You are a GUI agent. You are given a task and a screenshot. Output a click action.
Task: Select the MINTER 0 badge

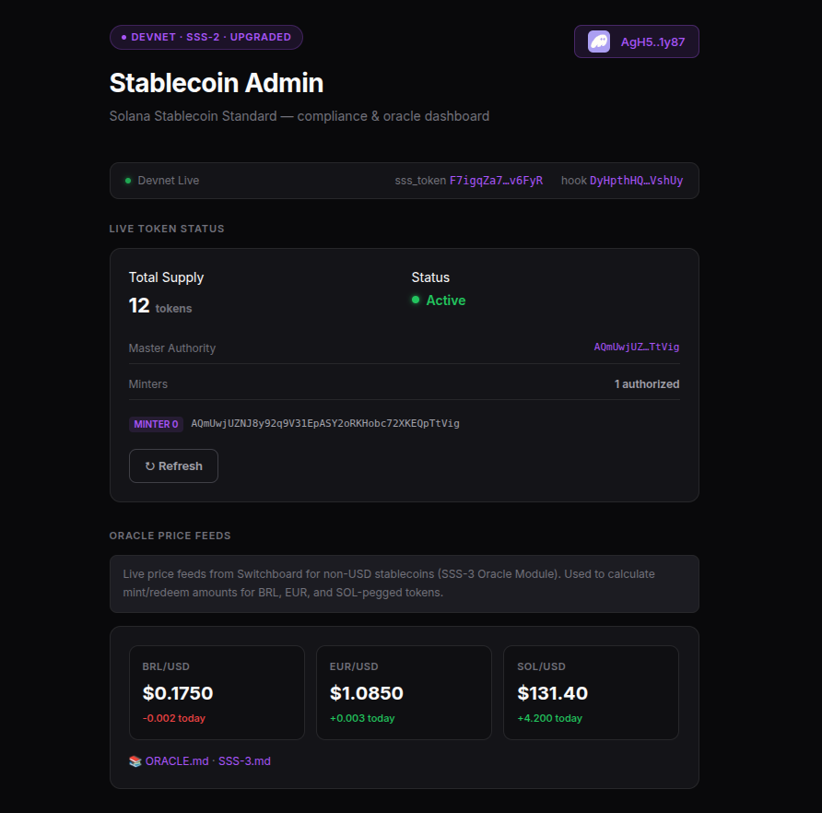(156, 424)
